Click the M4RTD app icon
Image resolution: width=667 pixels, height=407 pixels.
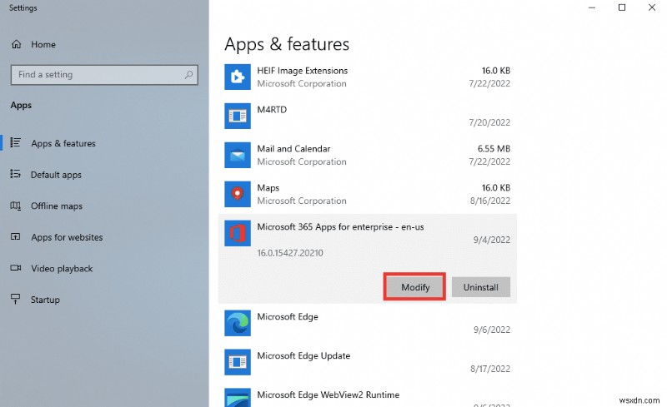[238, 116]
